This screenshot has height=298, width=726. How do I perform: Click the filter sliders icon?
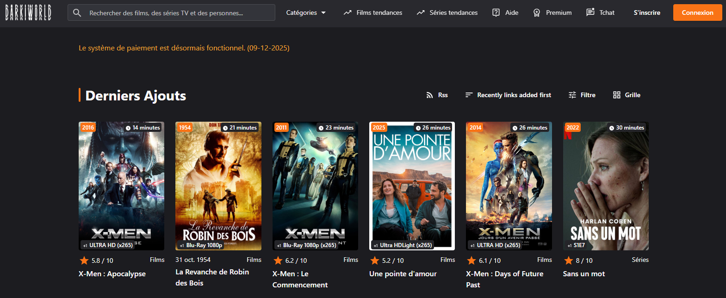[572, 95]
